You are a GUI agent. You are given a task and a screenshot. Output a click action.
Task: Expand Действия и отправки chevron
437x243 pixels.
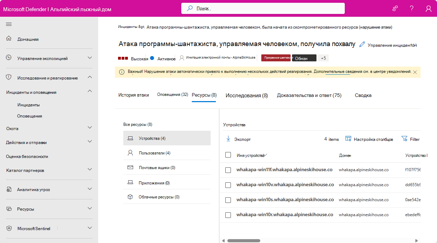click(90, 142)
